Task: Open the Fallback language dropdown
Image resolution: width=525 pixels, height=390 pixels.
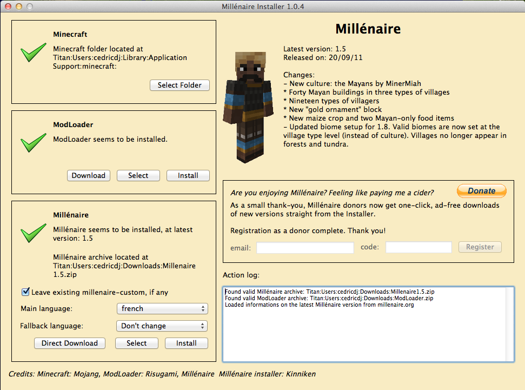Action: pos(162,326)
